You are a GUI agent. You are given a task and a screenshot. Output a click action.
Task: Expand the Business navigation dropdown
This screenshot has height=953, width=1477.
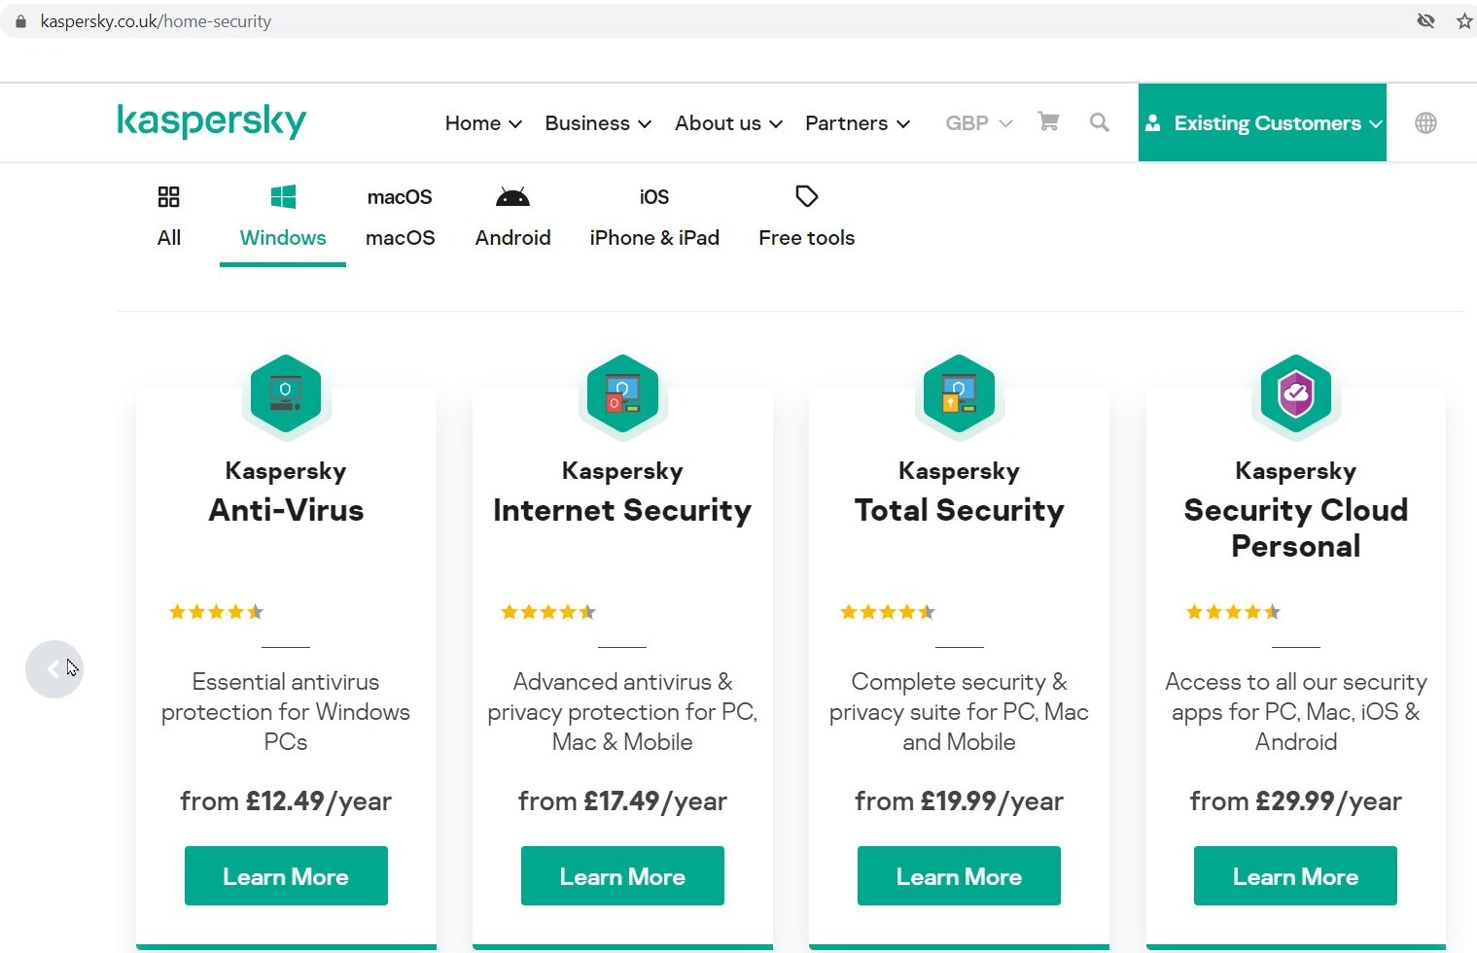597,123
